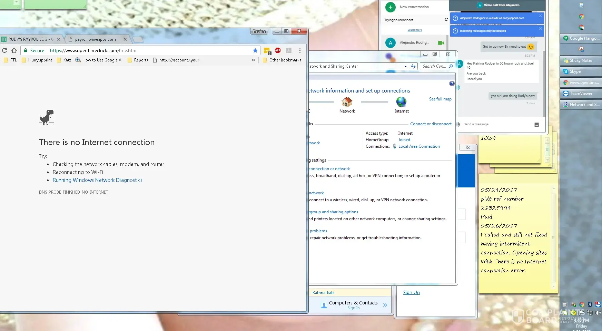Click the Chrome home icon
Screen dimensions: 602x331
pyautogui.click(x=14, y=50)
